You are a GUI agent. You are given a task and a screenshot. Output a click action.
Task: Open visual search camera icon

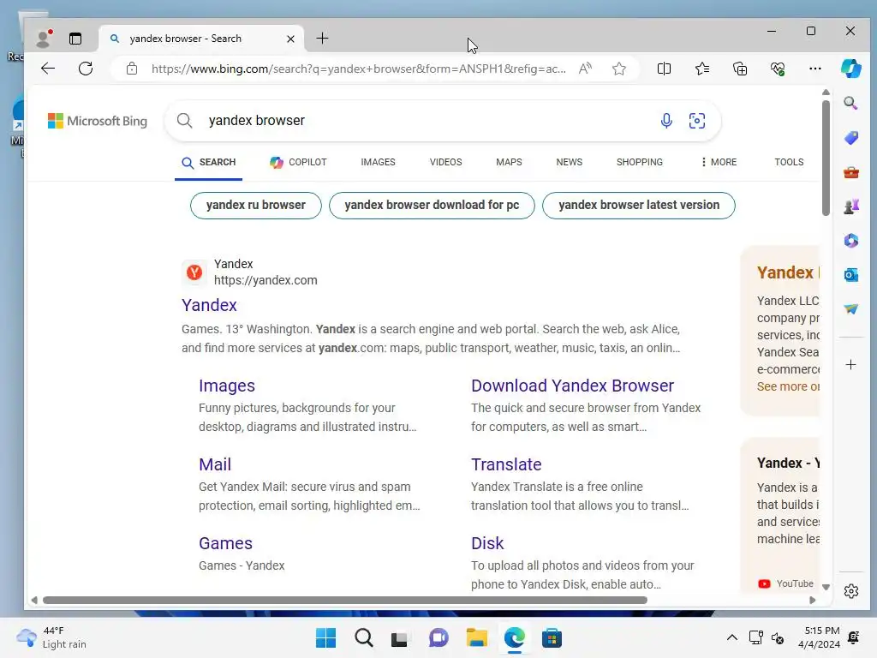point(697,121)
